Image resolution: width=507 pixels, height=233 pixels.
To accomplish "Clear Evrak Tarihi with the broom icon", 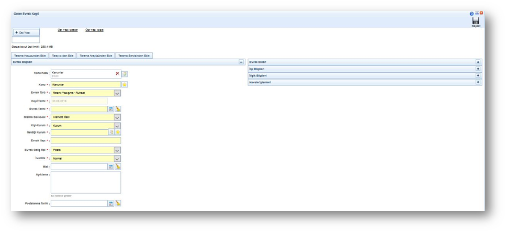I will [x=118, y=109].
